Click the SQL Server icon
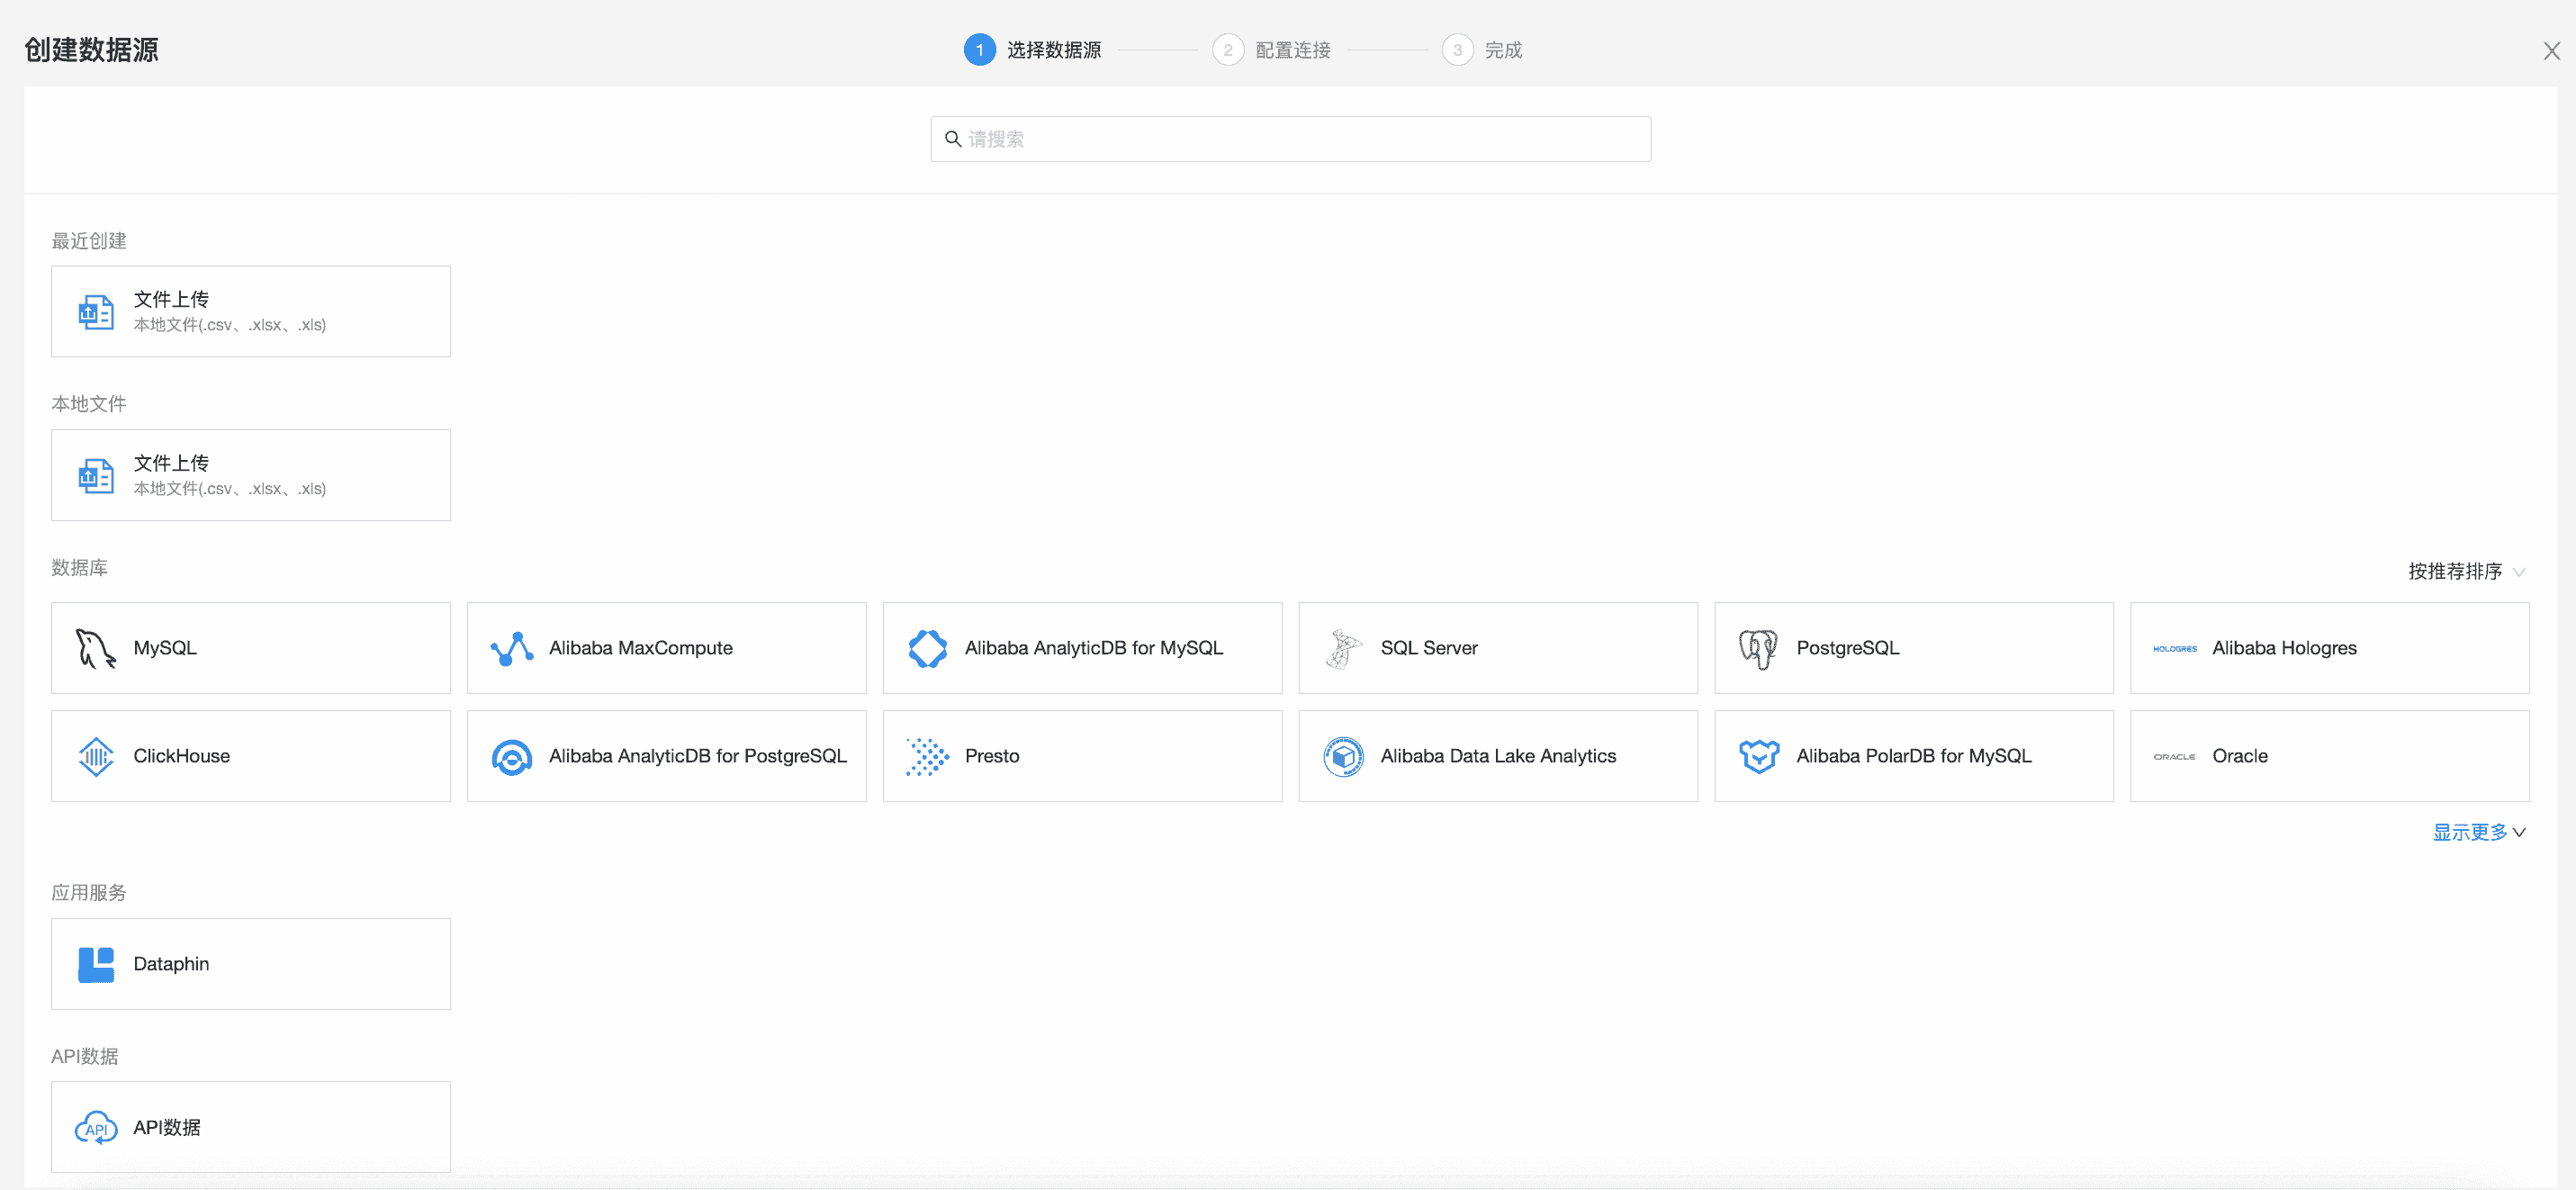 click(x=1344, y=648)
